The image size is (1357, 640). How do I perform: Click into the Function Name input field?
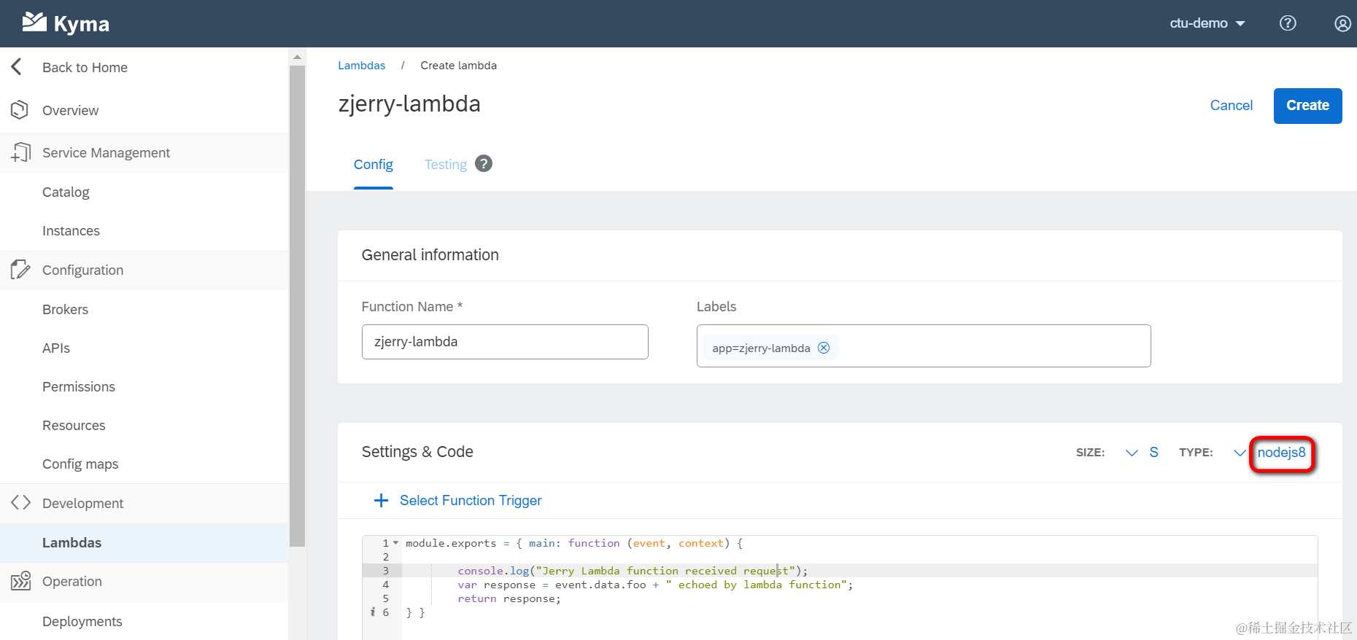[504, 342]
